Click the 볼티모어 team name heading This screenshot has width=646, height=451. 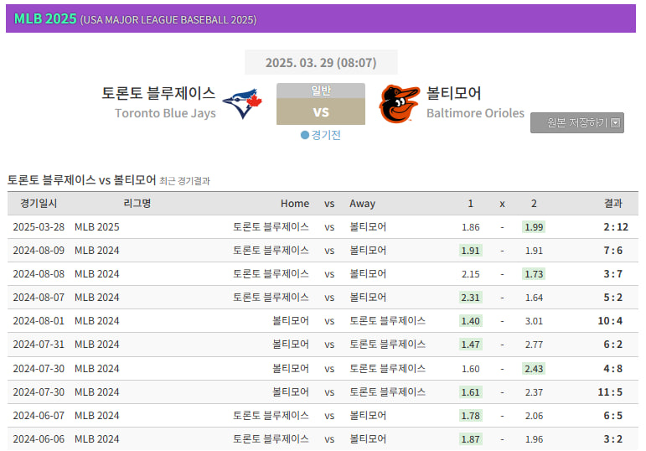pyautogui.click(x=453, y=93)
